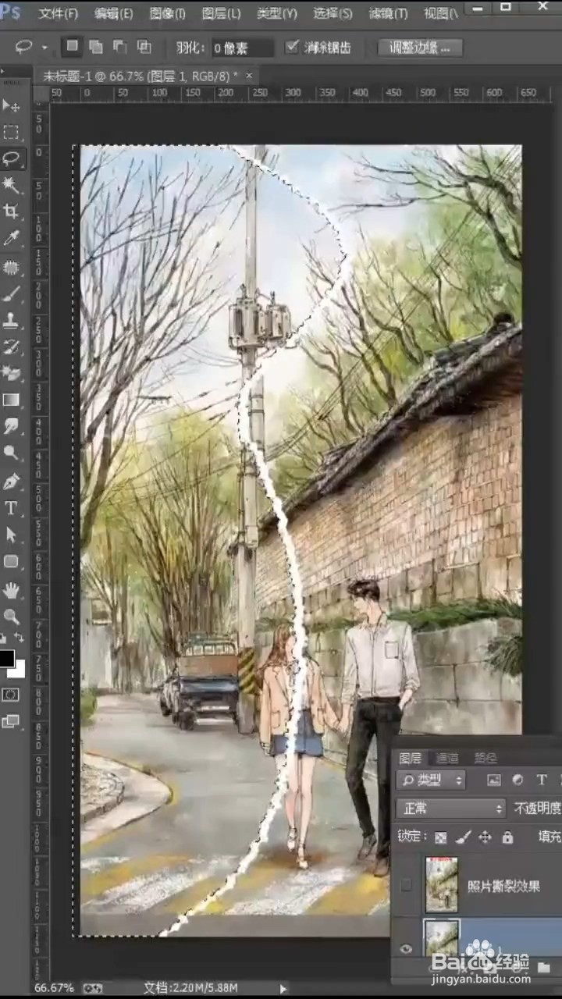Select the Crop tool
This screenshot has height=999, width=562.
[x=11, y=212]
